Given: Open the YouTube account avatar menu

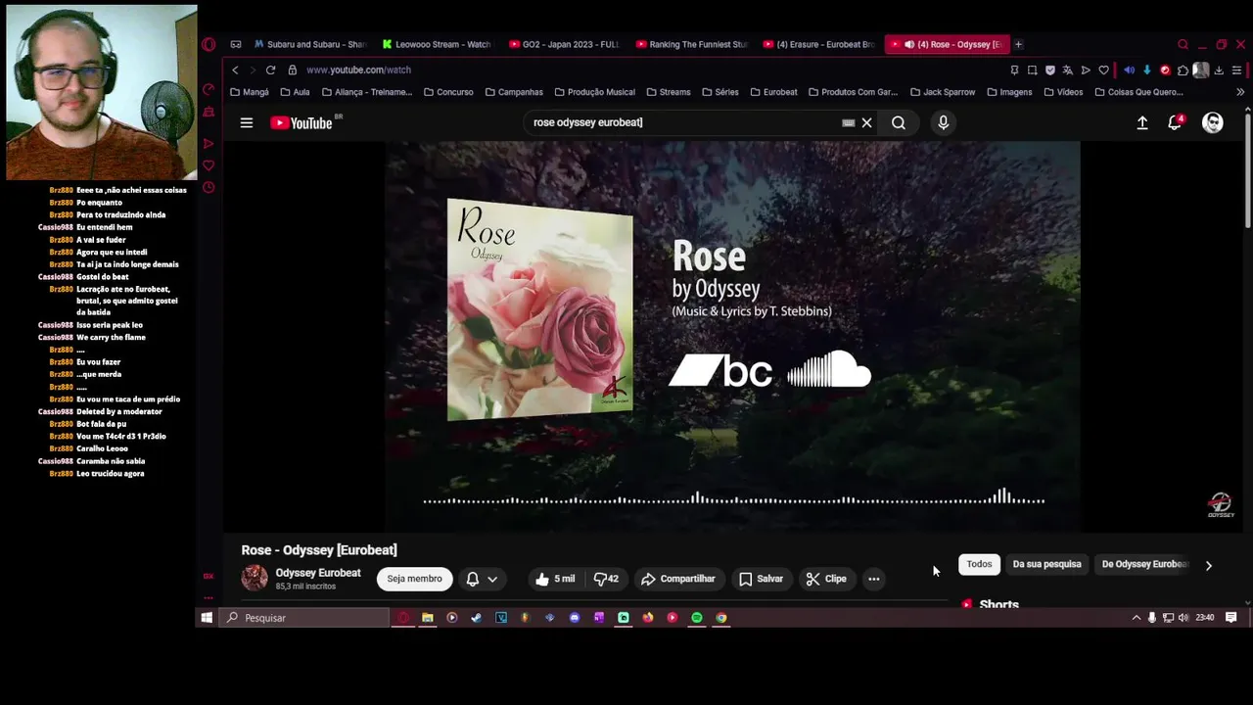Looking at the screenshot, I should click(x=1213, y=122).
